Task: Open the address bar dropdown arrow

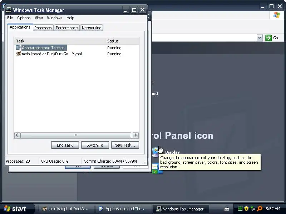Action: pos(260,38)
